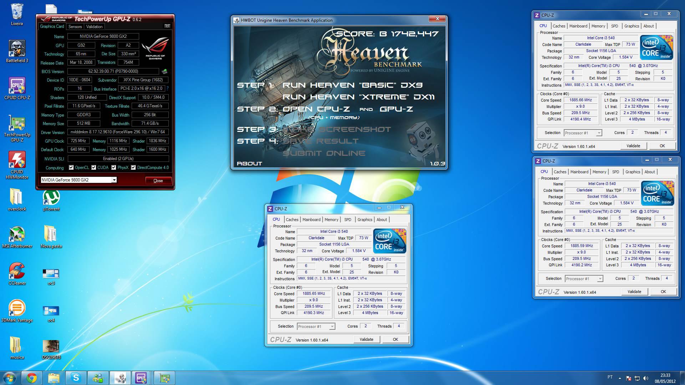Viewport: 685px width, 385px height.
Task: Open the Start menu
Action: (10, 378)
